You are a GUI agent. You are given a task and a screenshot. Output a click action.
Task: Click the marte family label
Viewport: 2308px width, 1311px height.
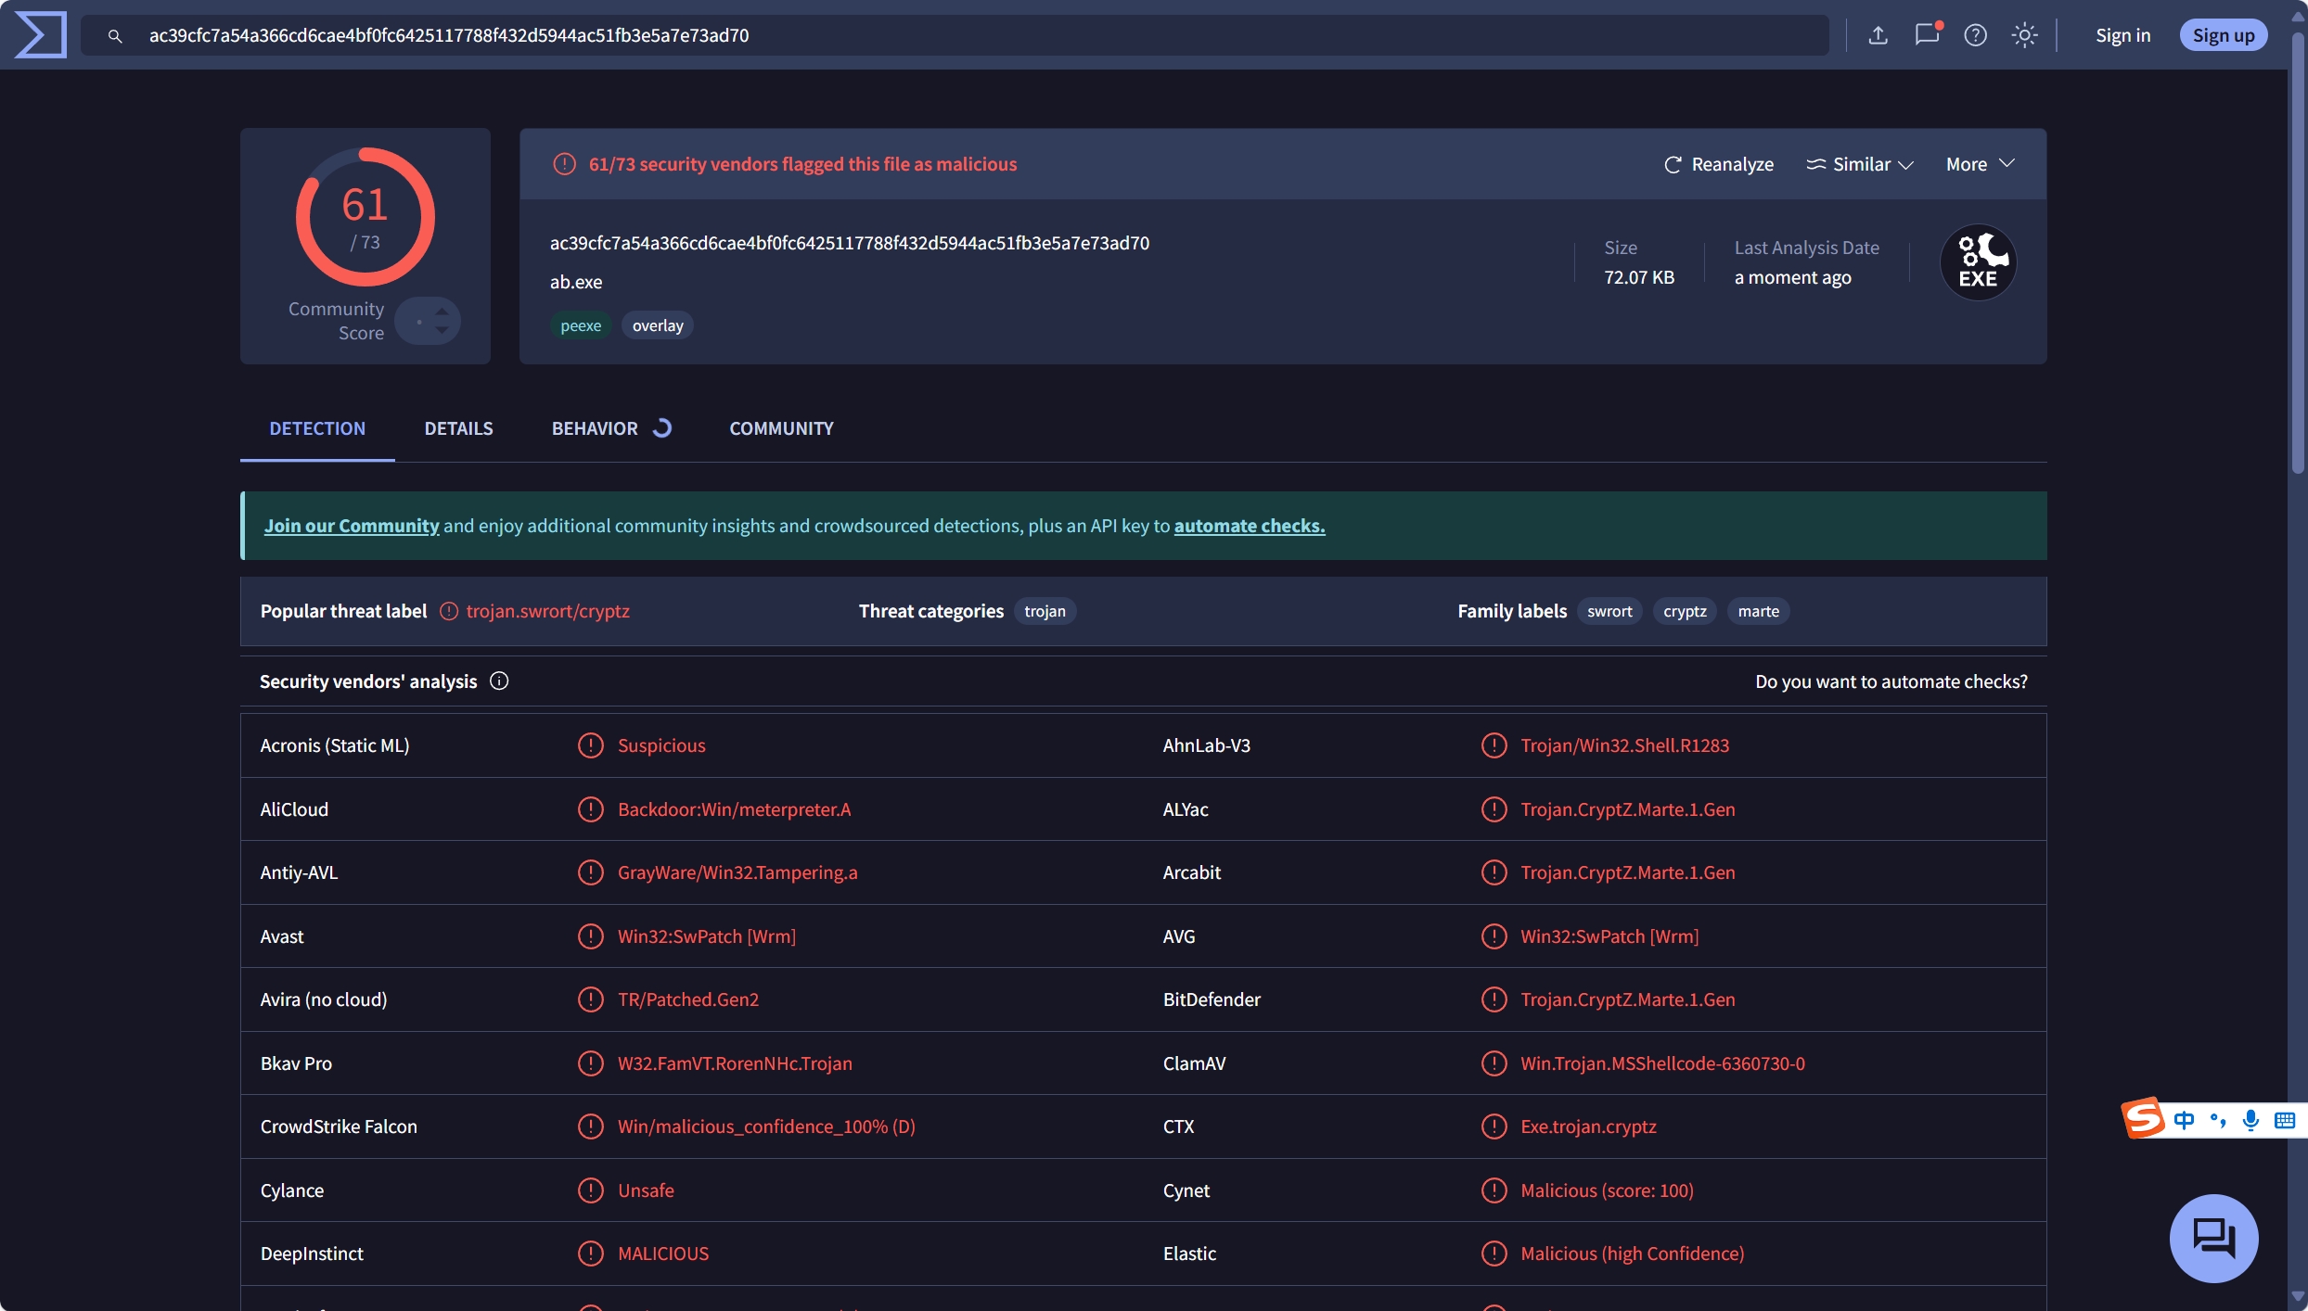(x=1758, y=611)
